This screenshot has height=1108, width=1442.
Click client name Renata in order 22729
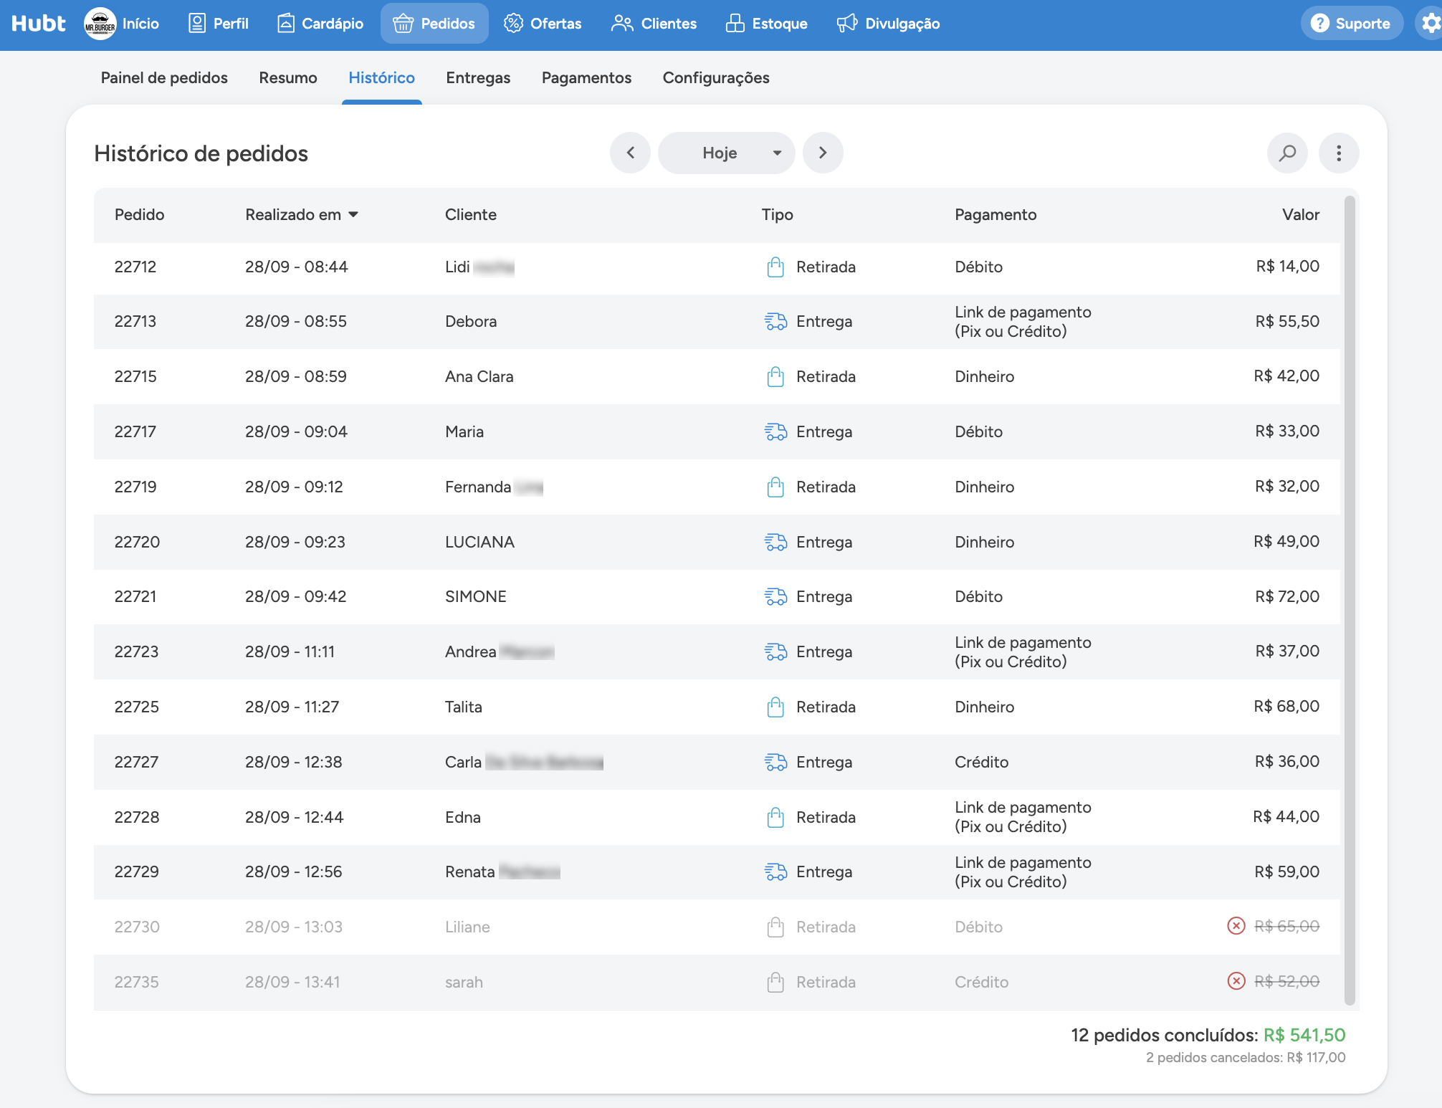tap(469, 872)
